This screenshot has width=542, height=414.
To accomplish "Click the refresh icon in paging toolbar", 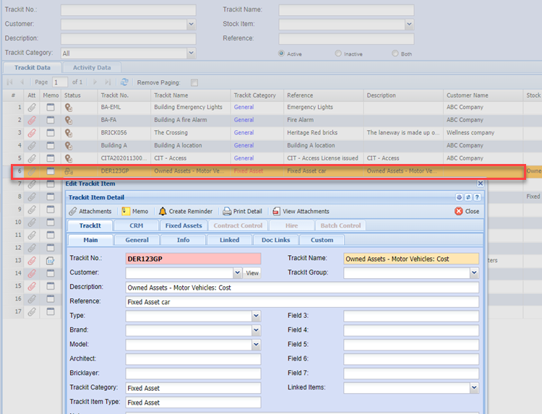I will click(x=124, y=82).
